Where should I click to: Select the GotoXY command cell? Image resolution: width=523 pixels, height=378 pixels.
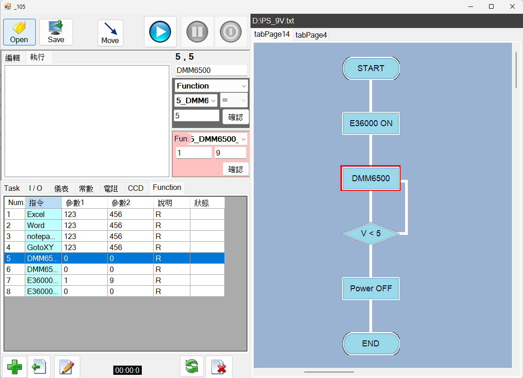[x=44, y=247]
